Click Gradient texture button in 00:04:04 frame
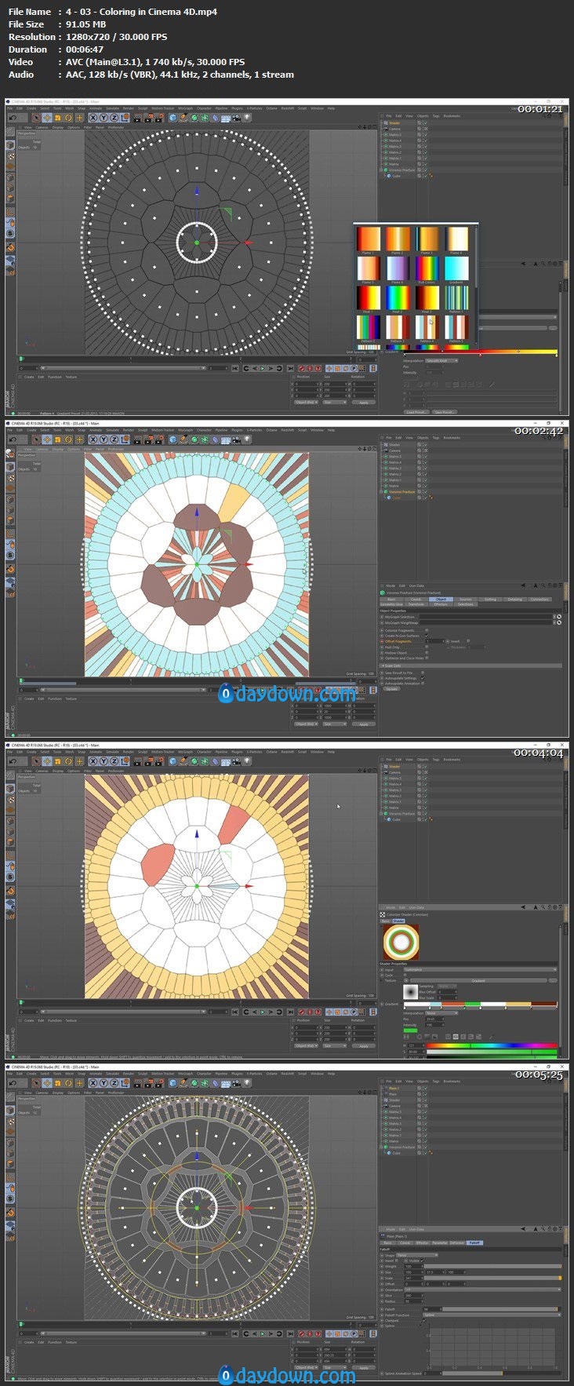This screenshot has width=574, height=1386. tap(478, 980)
